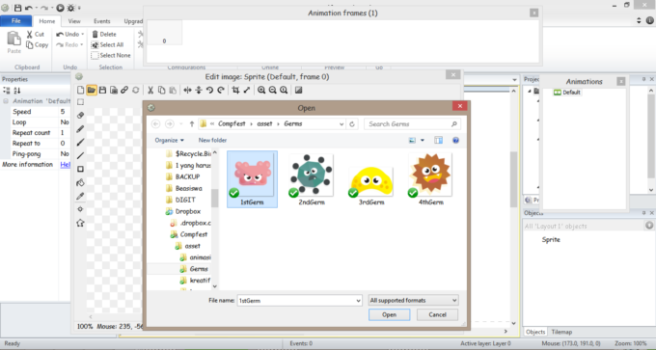Select the Pencil tool in image editor

(x=81, y=129)
